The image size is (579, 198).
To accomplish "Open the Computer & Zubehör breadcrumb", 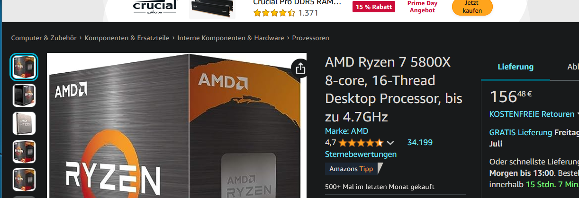I will tap(44, 38).
